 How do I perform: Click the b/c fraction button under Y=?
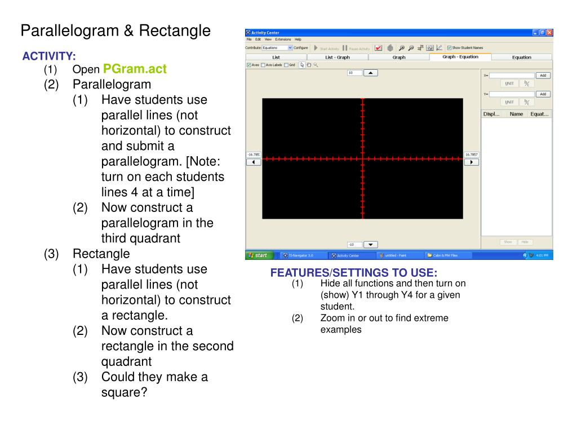pos(527,102)
